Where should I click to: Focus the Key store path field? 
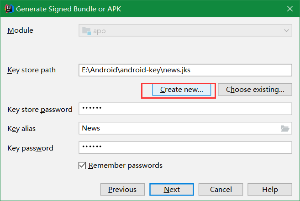coord(185,70)
